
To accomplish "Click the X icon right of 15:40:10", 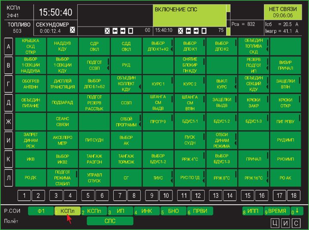I will (x=181, y=30).
